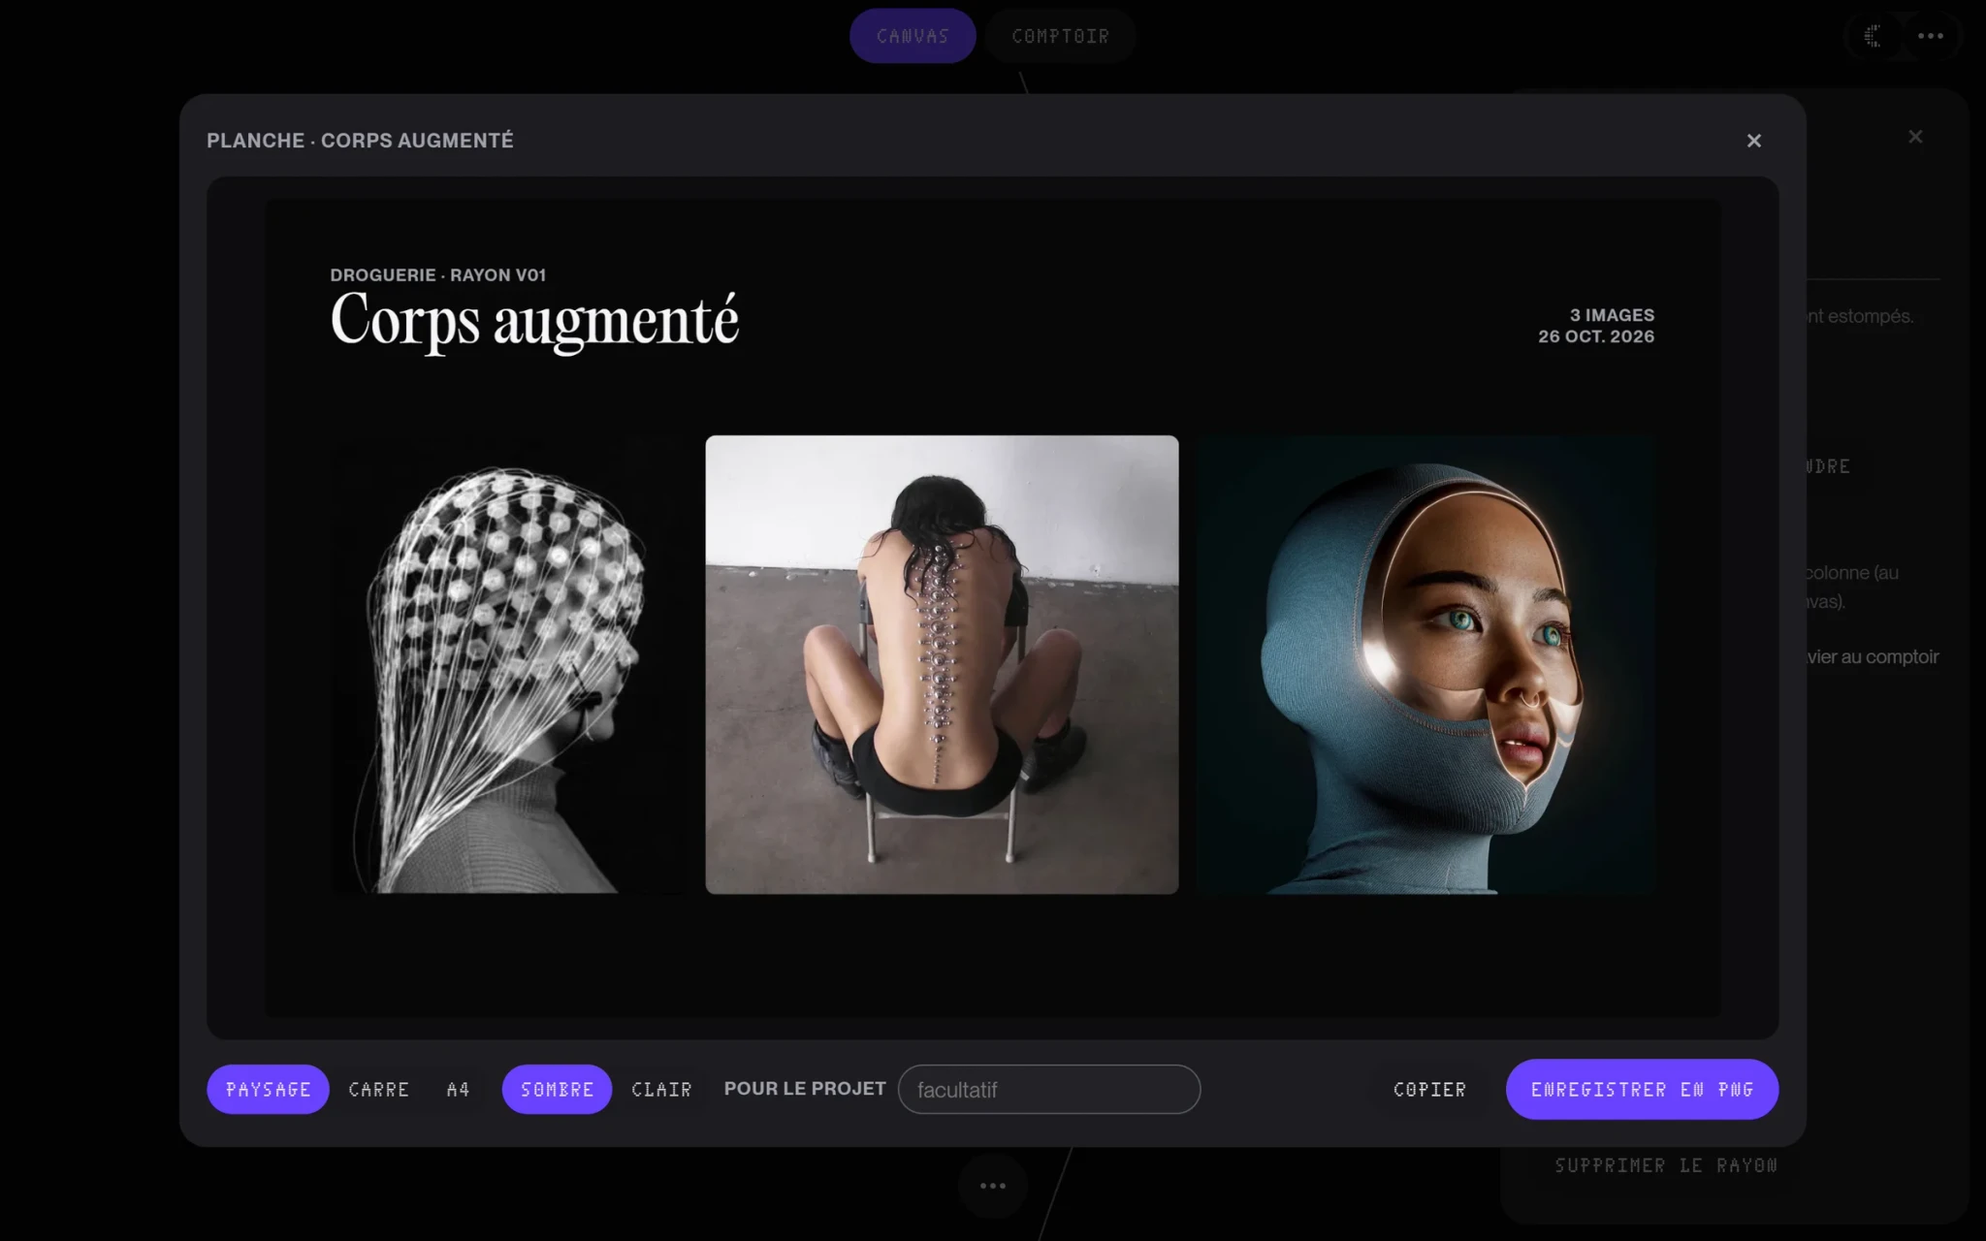The width and height of the screenshot is (1986, 1241).
Task: Switch to the Comptoir tab
Action: [1060, 36]
